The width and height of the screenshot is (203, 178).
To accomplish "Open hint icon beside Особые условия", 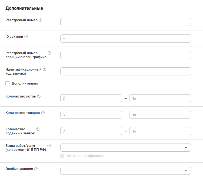I will coord(36,169).
